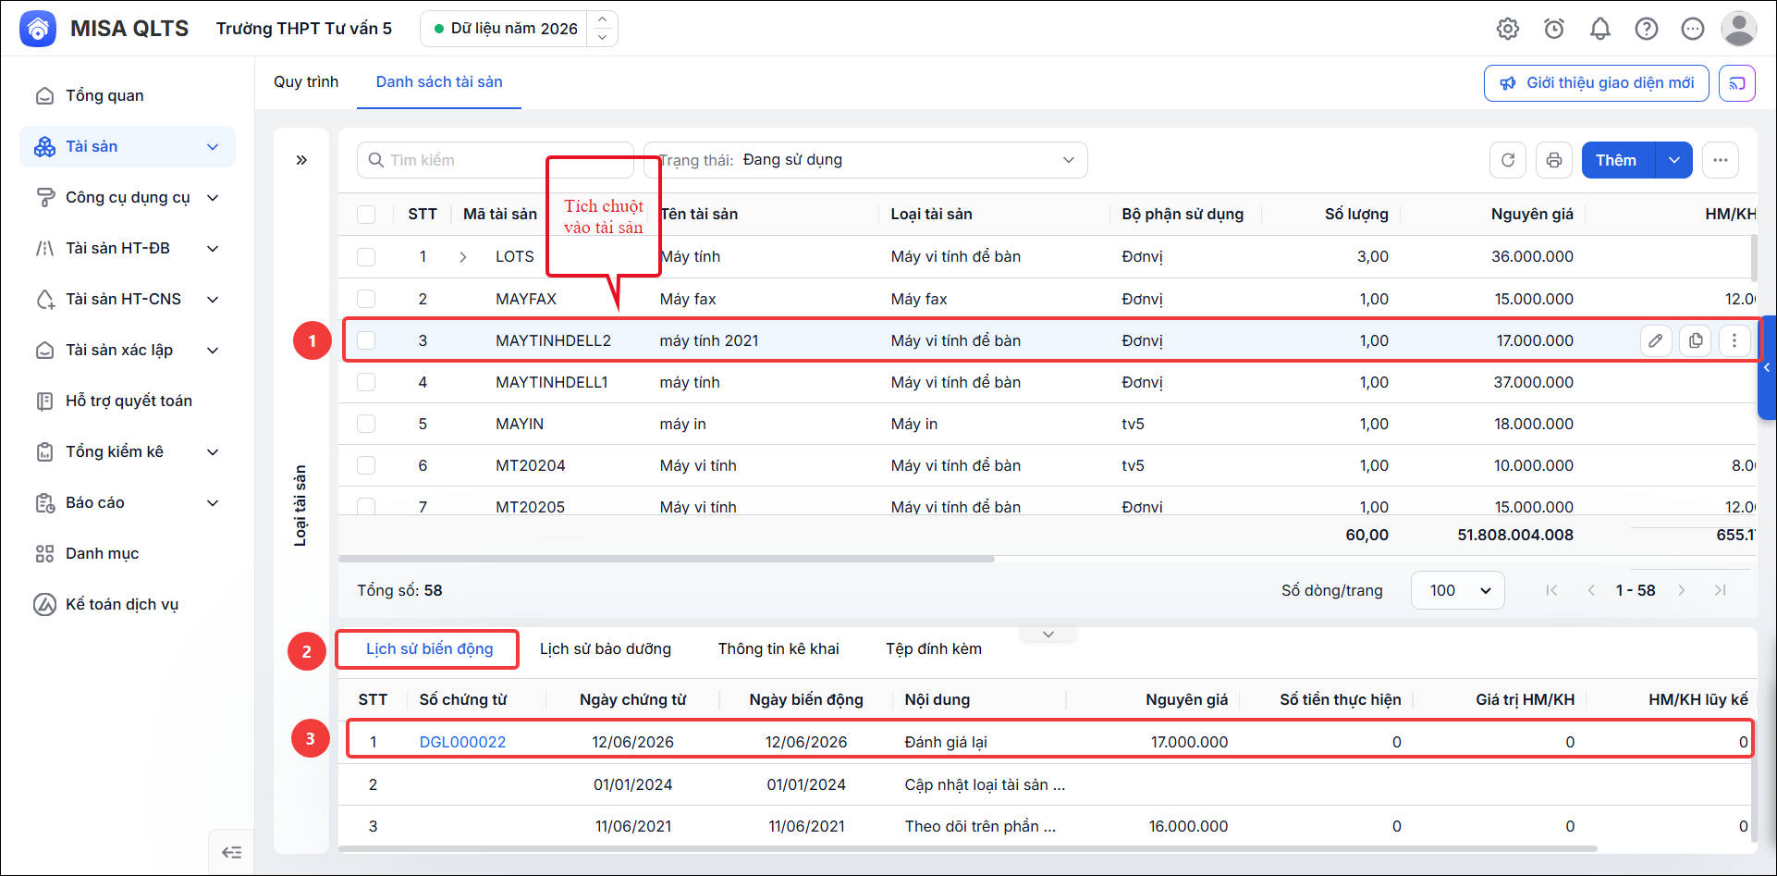Open Danh mục in sidebar
Screen dimensions: 1777x876
128,553
